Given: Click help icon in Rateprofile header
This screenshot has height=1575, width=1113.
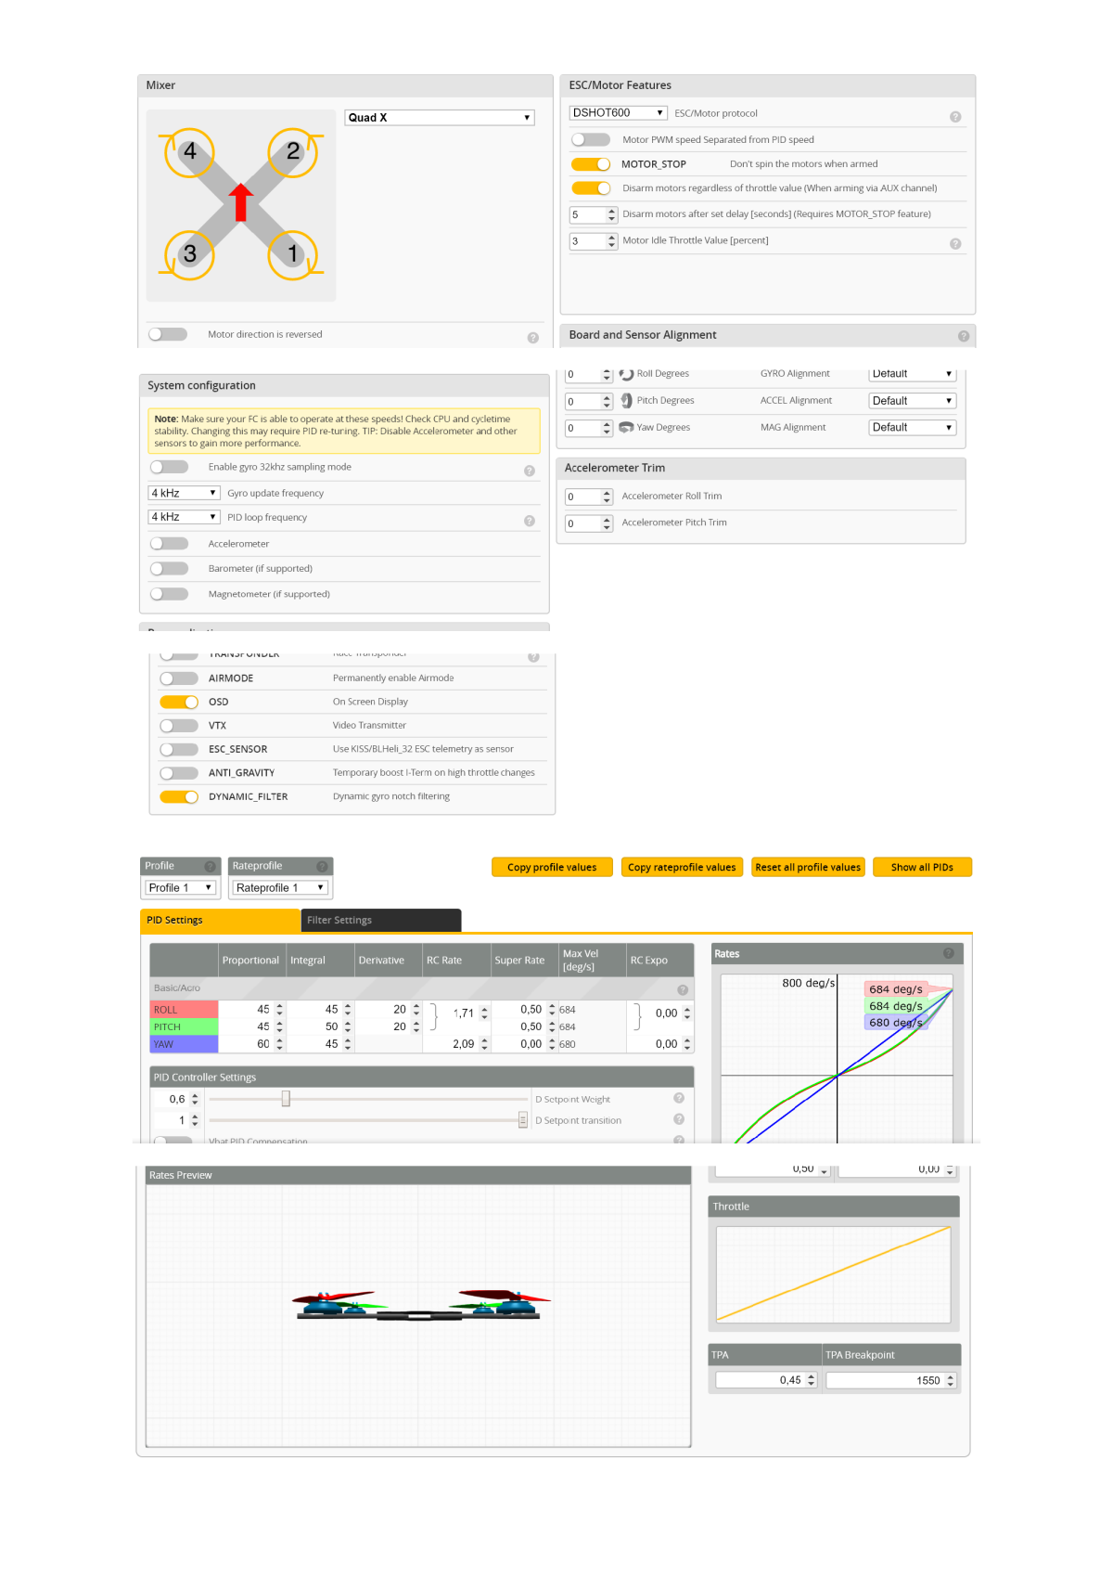Looking at the screenshot, I should click(x=322, y=866).
